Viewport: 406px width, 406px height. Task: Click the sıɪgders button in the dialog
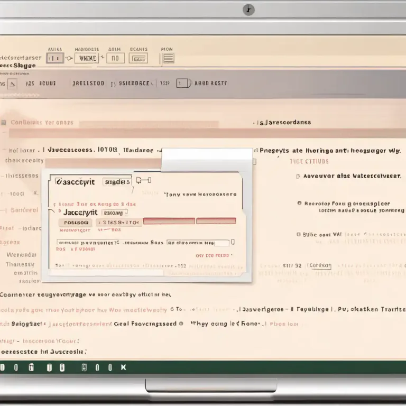[117, 182]
